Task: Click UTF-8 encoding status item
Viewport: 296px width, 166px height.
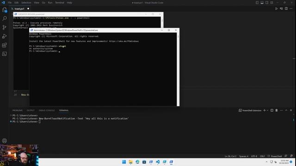Action: tap(254, 156)
